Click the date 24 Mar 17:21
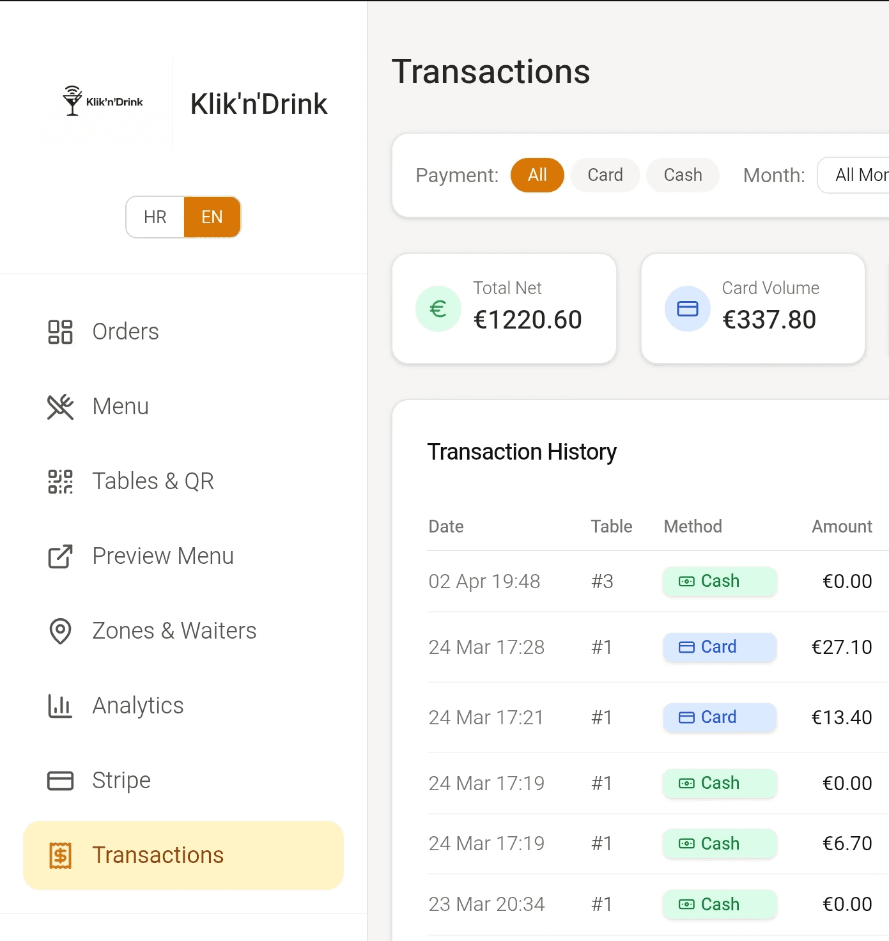Screen dimensions: 889x941 (x=486, y=717)
